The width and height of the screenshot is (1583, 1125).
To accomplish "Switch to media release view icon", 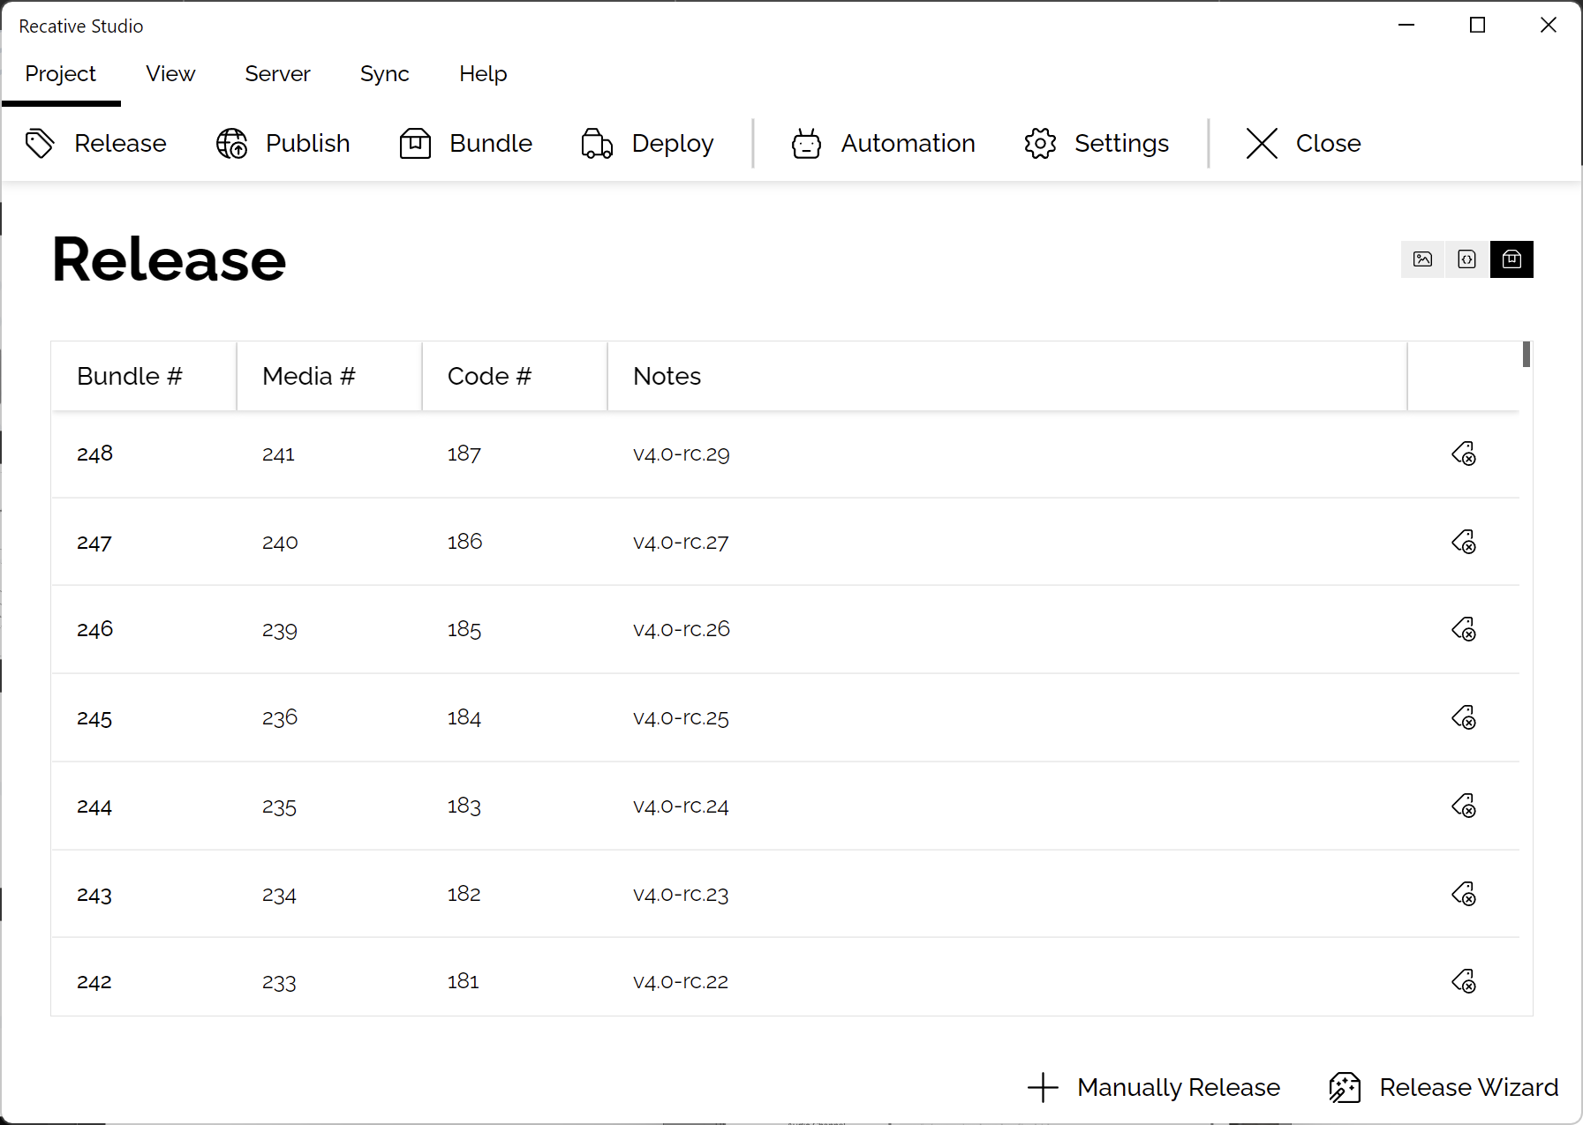I will point(1422,259).
